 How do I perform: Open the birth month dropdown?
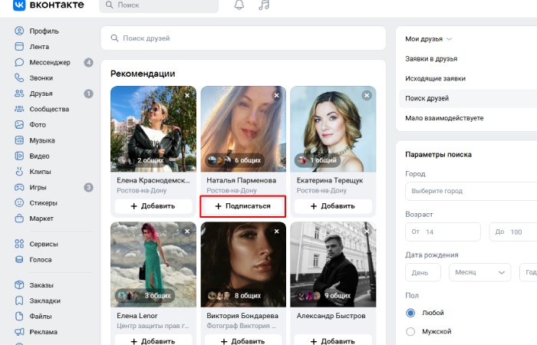click(x=481, y=272)
